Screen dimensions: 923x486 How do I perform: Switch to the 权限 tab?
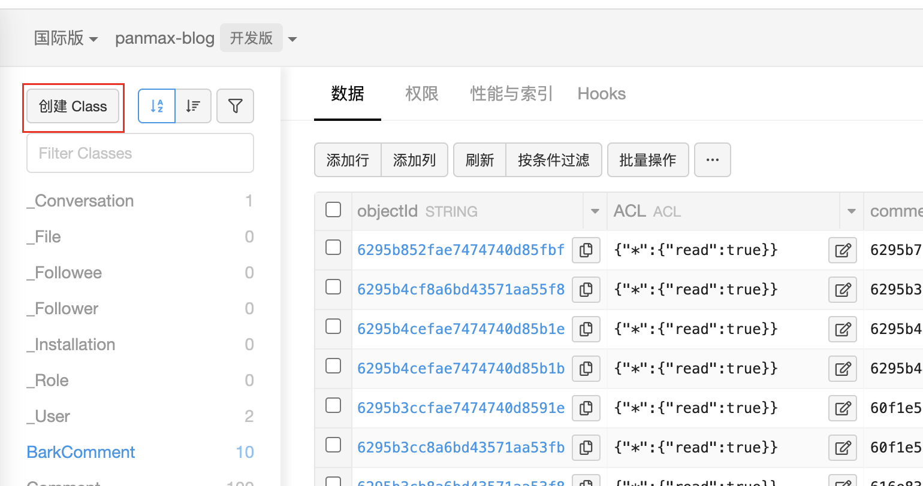point(422,94)
